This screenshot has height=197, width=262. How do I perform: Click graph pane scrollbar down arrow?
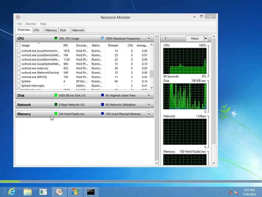coord(214,163)
